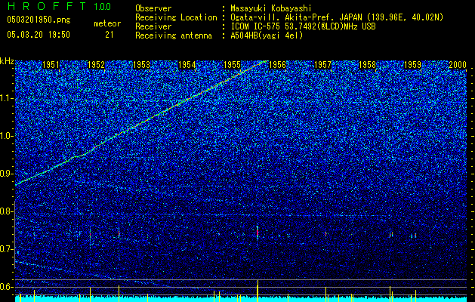Click the 1.0 kHz axis label
Viewport: 475px width, 302px height.
[7, 136]
